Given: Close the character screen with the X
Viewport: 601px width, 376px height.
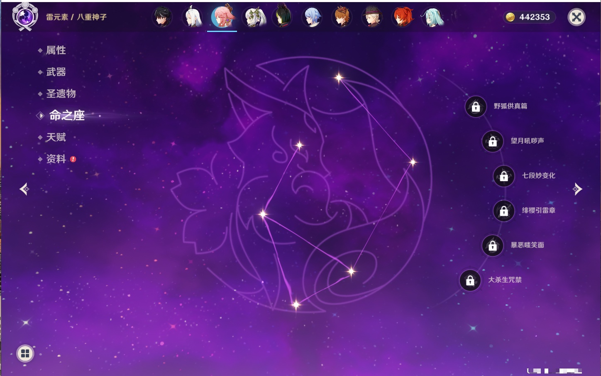Looking at the screenshot, I should [x=577, y=17].
